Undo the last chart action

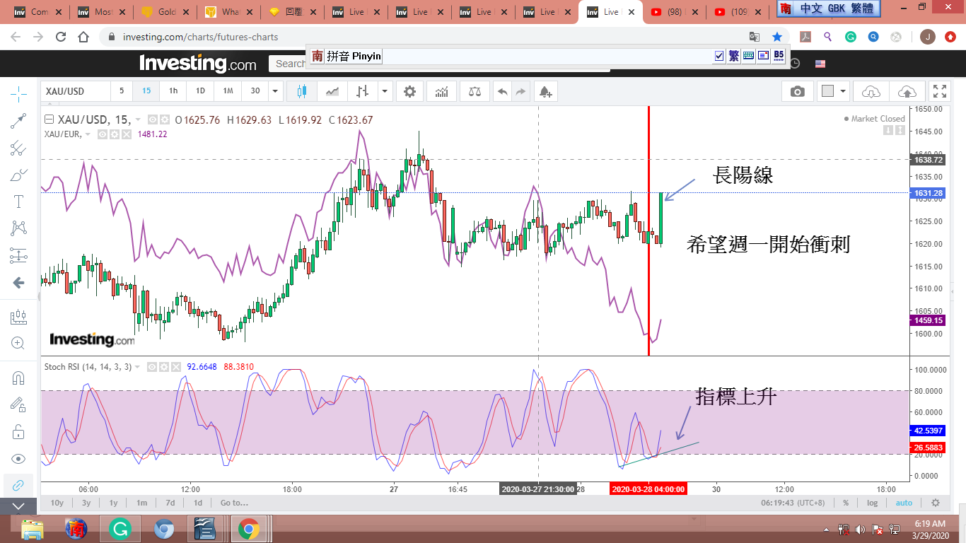(502, 91)
